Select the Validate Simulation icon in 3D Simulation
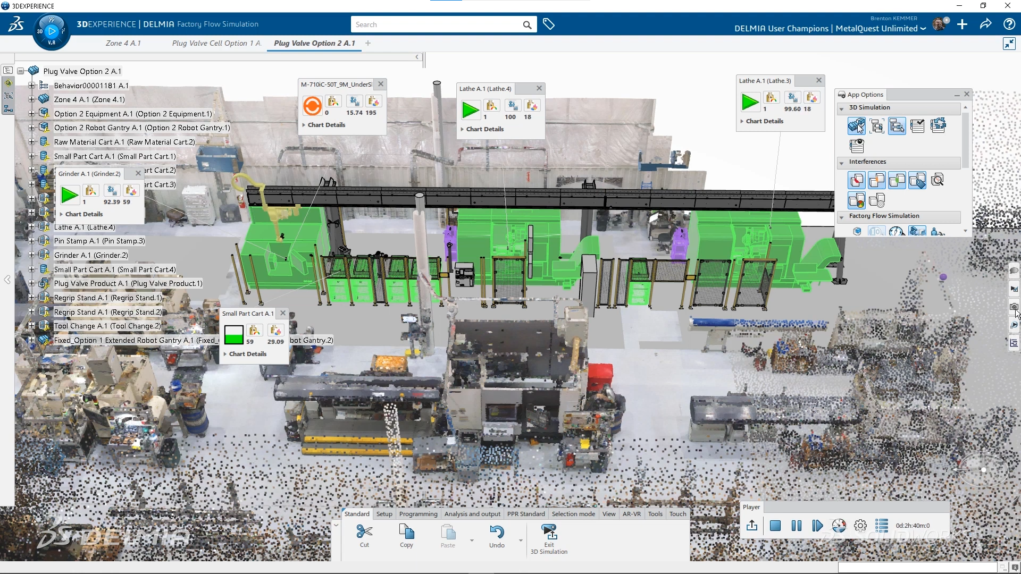Viewport: 1021px width, 574px height. (917, 125)
